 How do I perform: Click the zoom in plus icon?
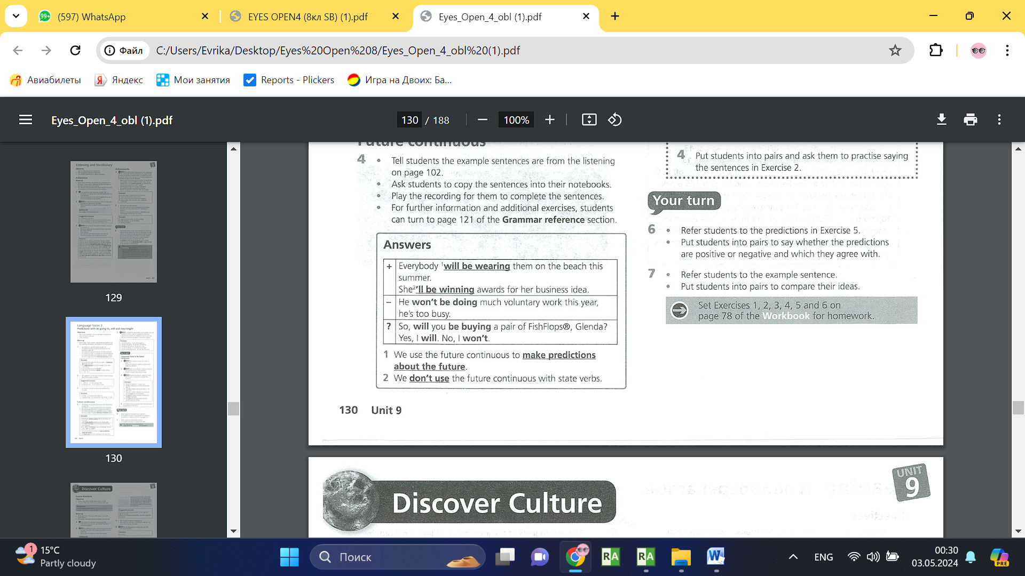(550, 120)
